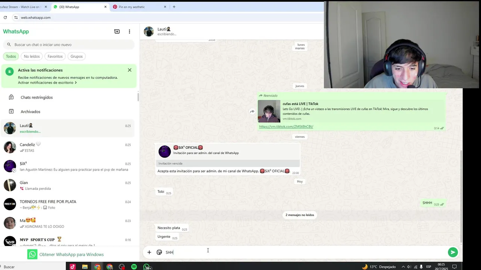This screenshot has width=481, height=270.
Task: Reload the page
Action: click(x=5, y=18)
